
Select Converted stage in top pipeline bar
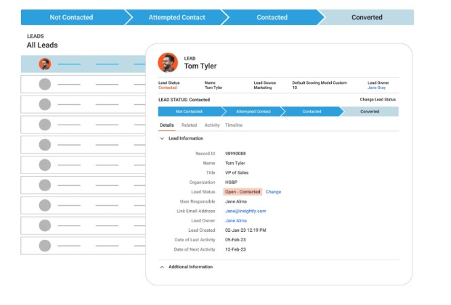click(366, 18)
